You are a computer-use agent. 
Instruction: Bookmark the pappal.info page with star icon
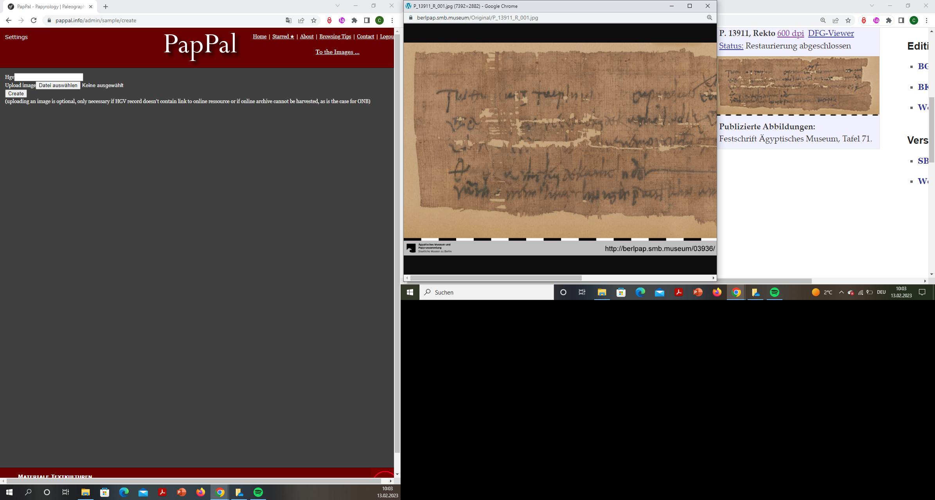click(314, 20)
